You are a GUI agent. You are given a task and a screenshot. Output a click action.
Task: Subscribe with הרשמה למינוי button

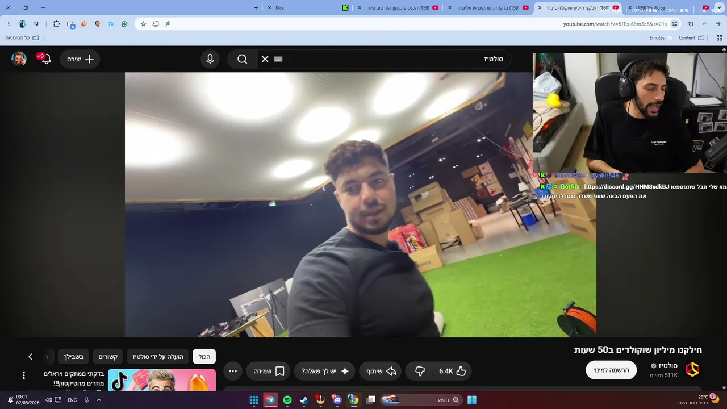click(x=611, y=370)
